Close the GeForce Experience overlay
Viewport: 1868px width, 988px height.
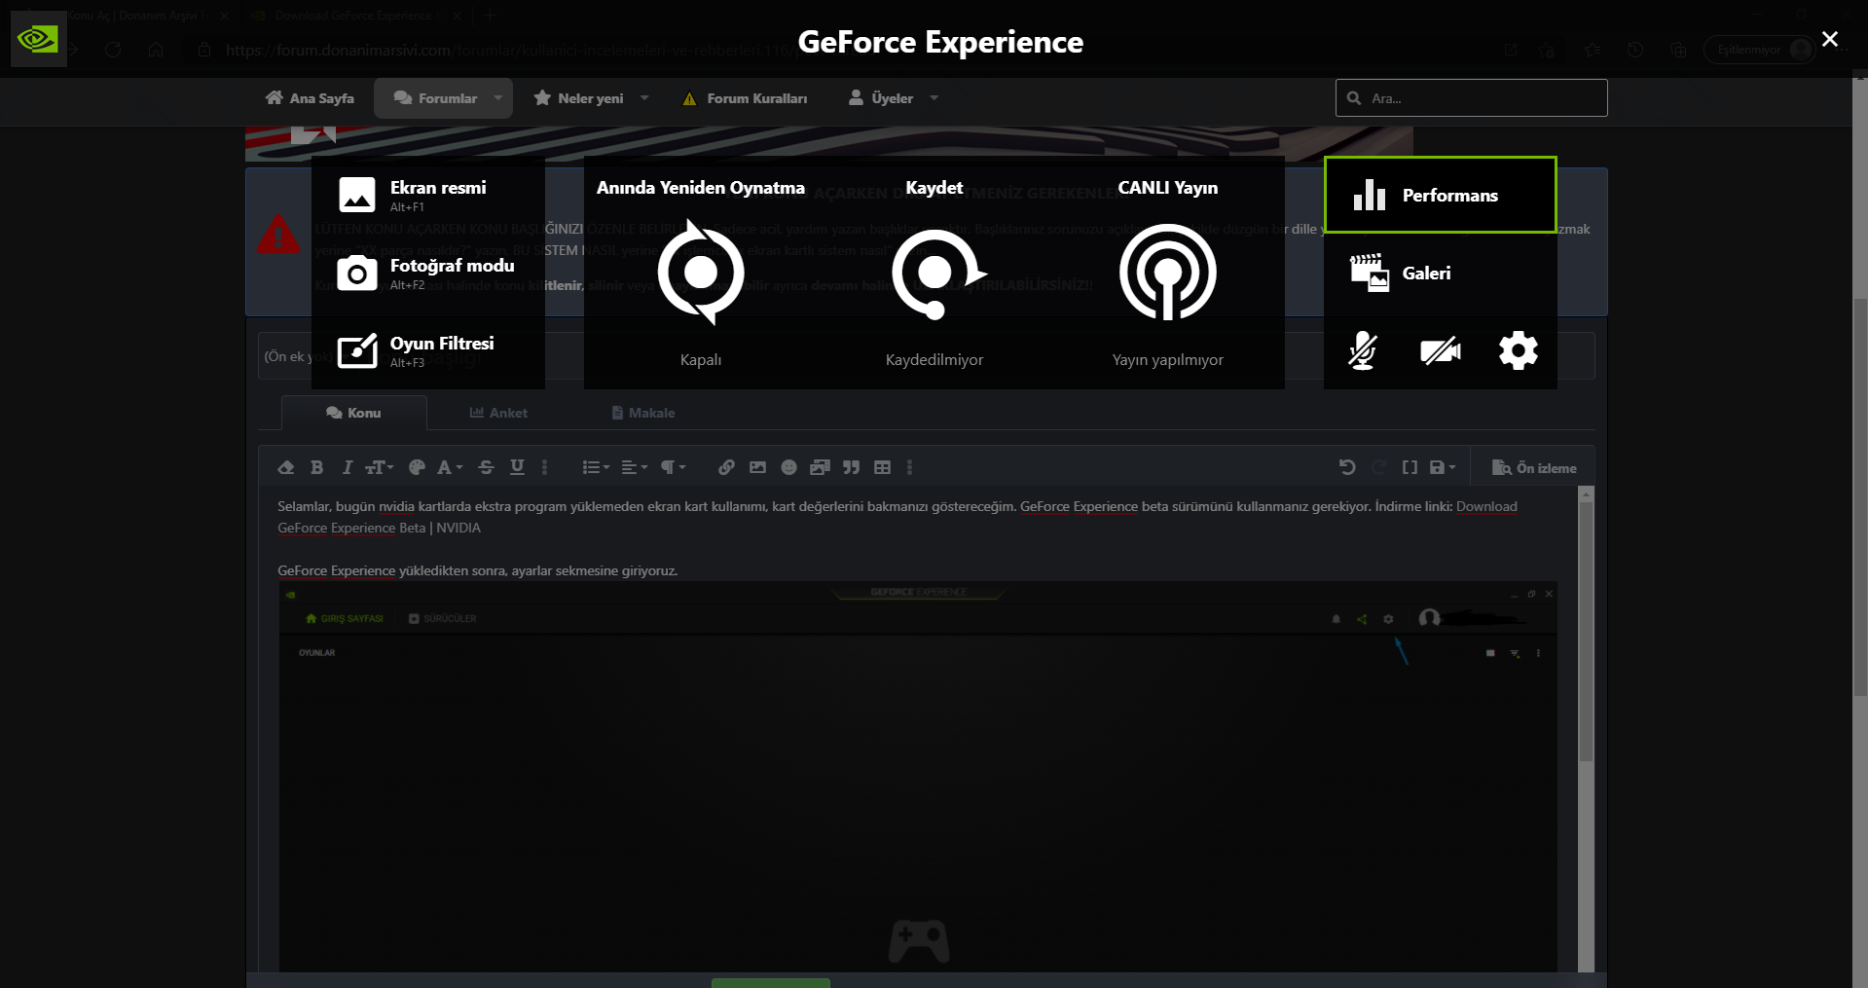pos(1830,39)
